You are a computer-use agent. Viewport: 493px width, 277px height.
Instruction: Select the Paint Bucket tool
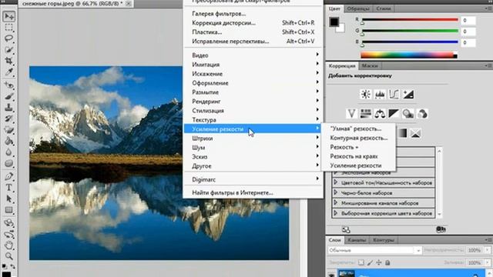(8, 141)
